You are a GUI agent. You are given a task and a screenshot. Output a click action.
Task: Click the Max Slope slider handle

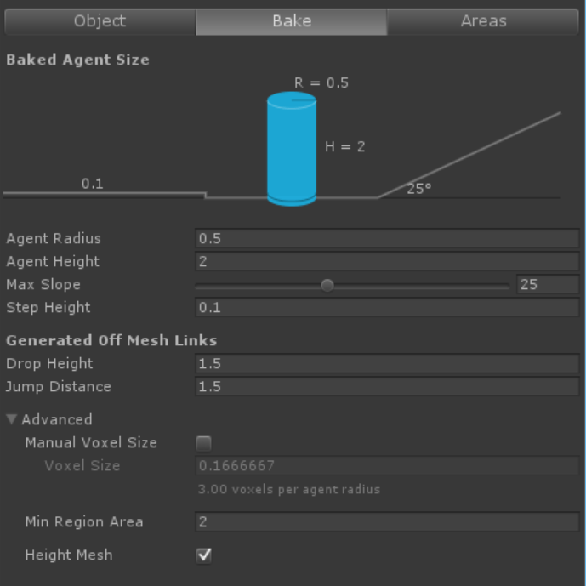327,286
